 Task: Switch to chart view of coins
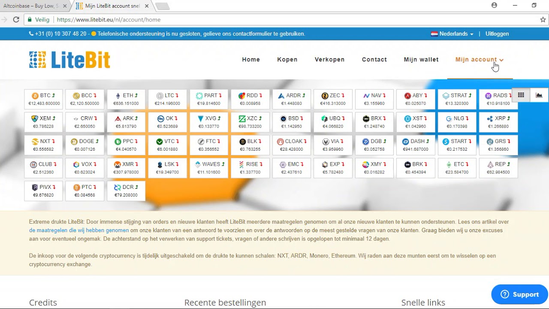(x=539, y=95)
